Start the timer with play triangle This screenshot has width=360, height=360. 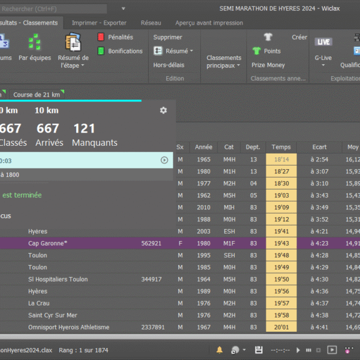298,350
